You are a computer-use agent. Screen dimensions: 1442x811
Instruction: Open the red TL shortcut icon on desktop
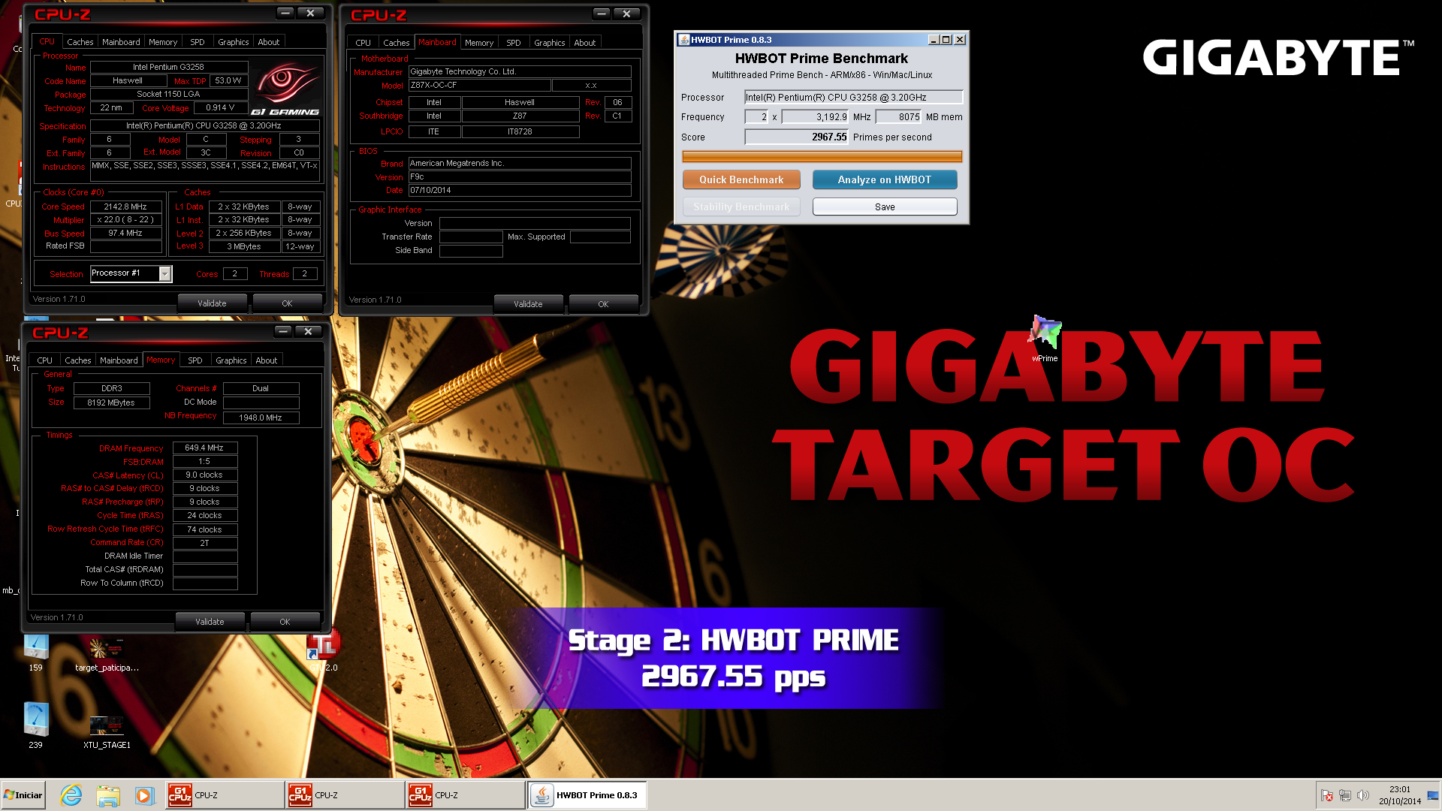[324, 647]
